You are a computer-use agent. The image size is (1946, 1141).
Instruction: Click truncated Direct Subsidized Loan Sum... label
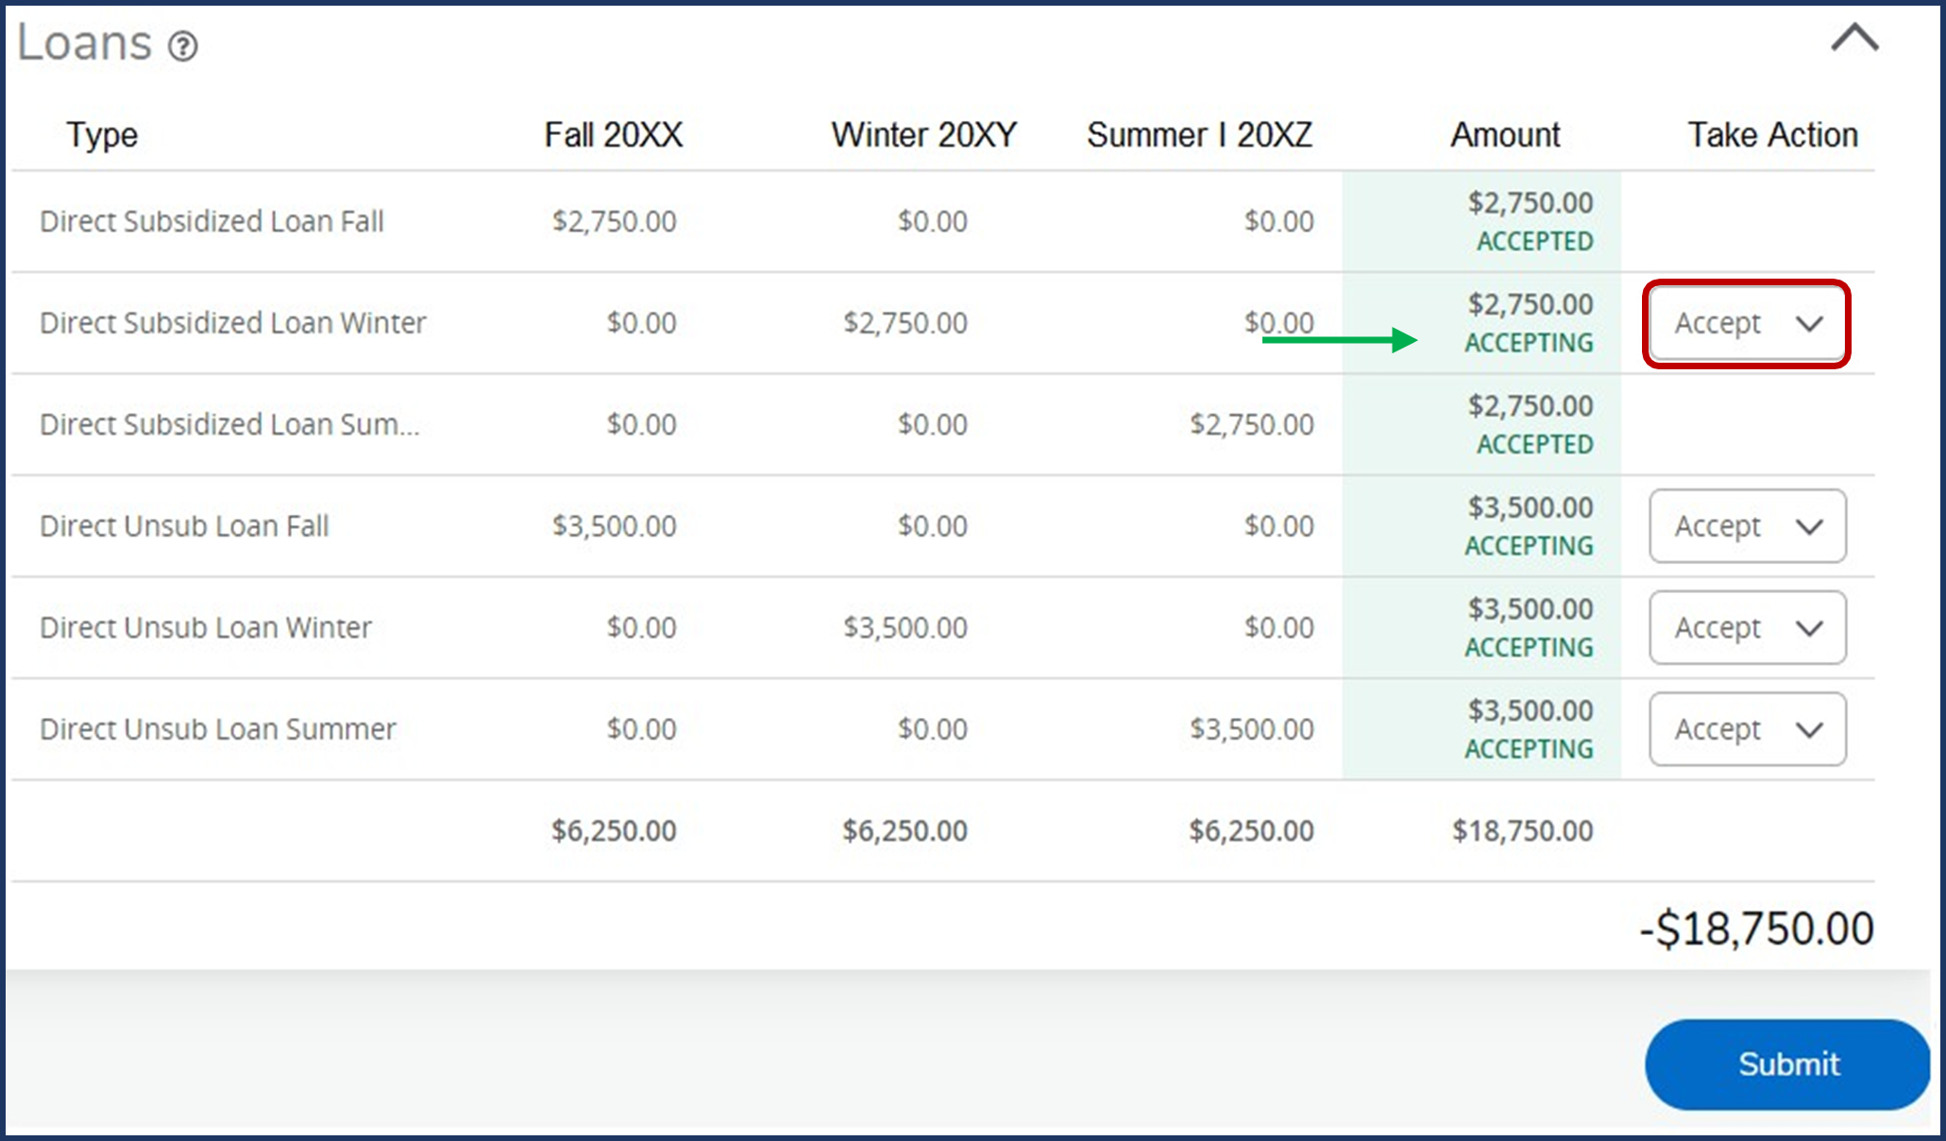(x=229, y=425)
